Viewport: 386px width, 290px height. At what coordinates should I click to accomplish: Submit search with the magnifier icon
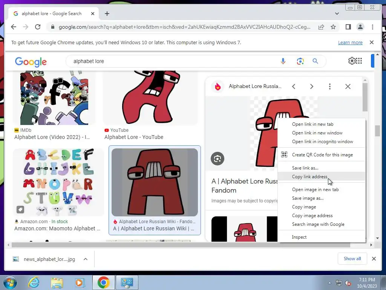click(315, 61)
